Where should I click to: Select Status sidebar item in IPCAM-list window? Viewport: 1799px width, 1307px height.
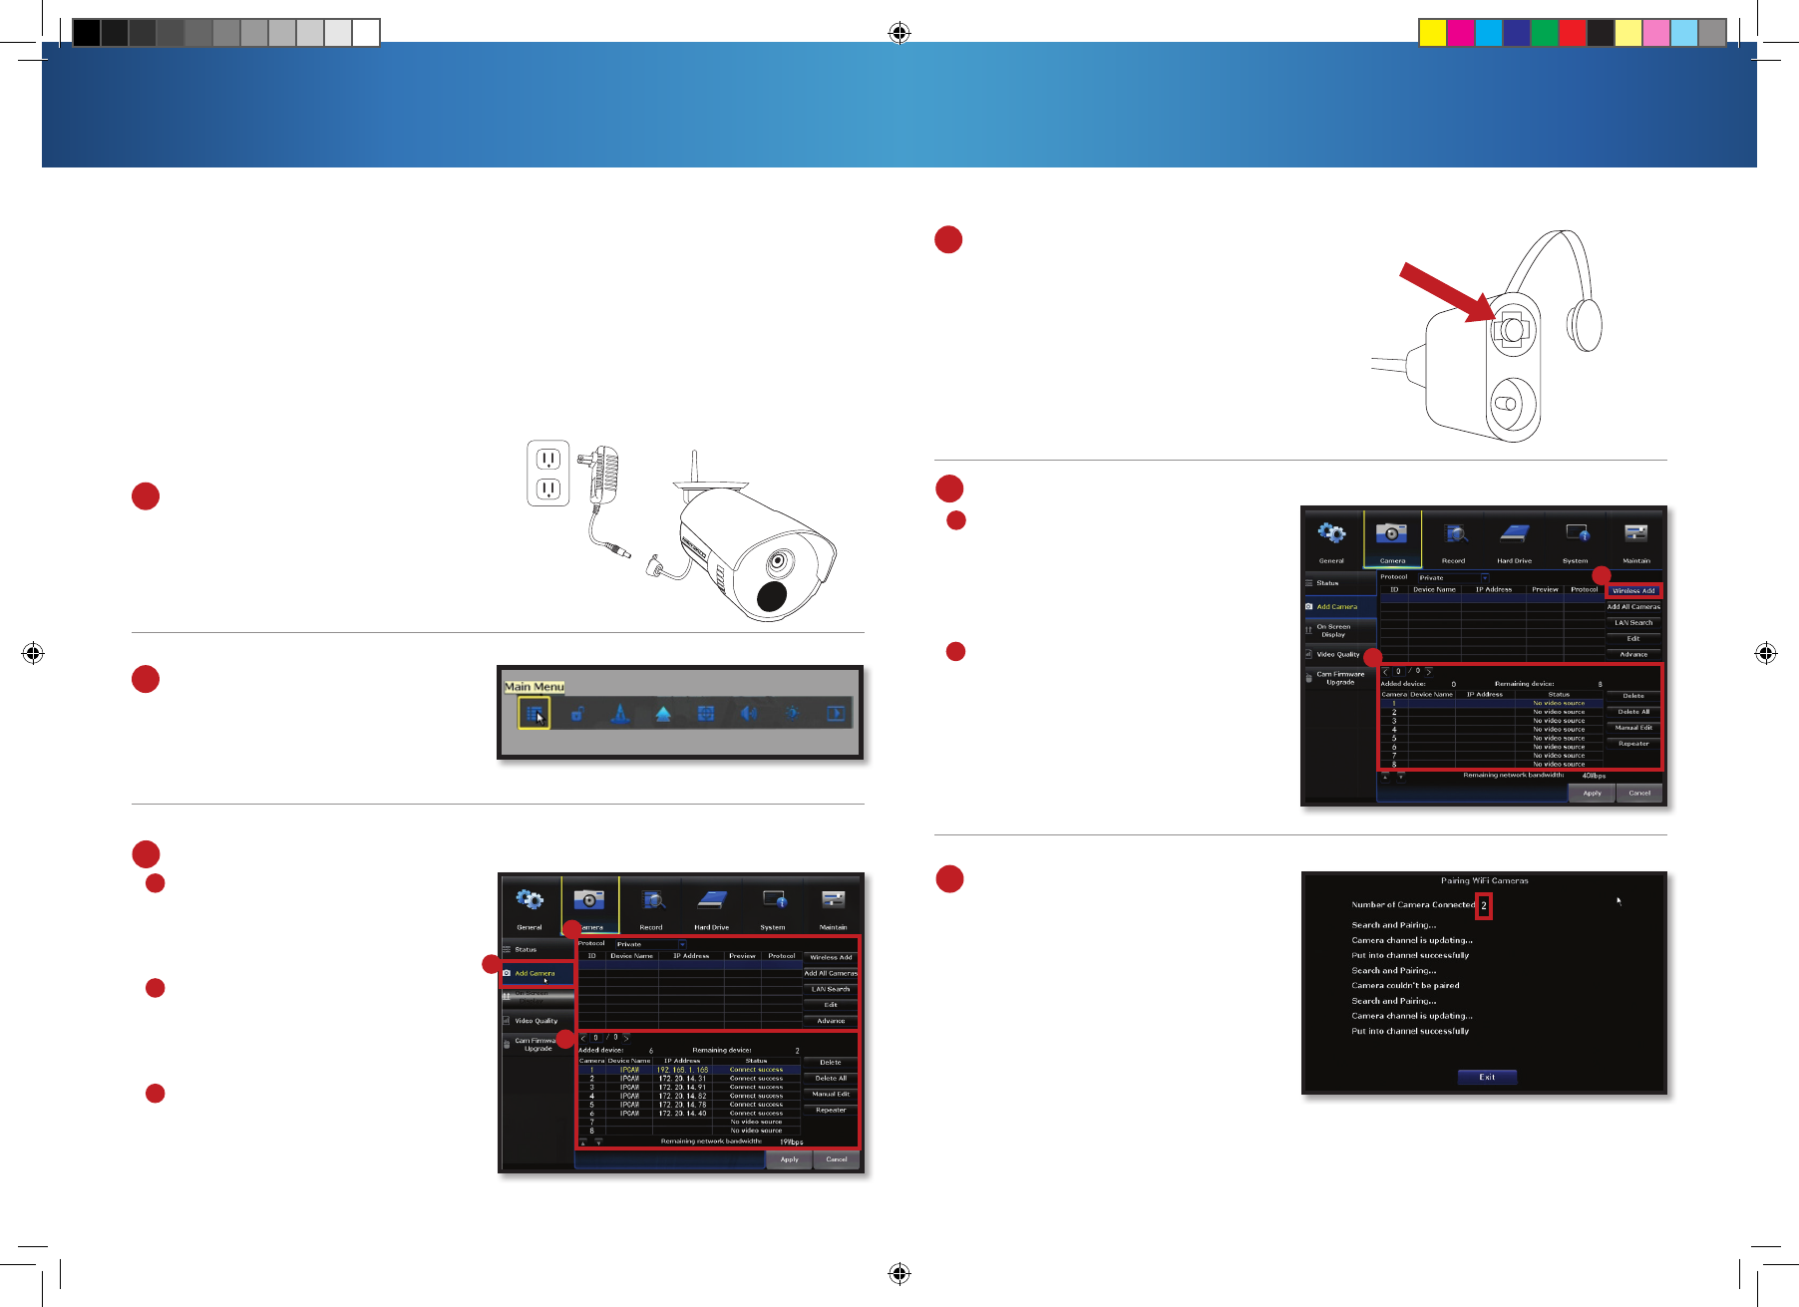pyautogui.click(x=538, y=949)
